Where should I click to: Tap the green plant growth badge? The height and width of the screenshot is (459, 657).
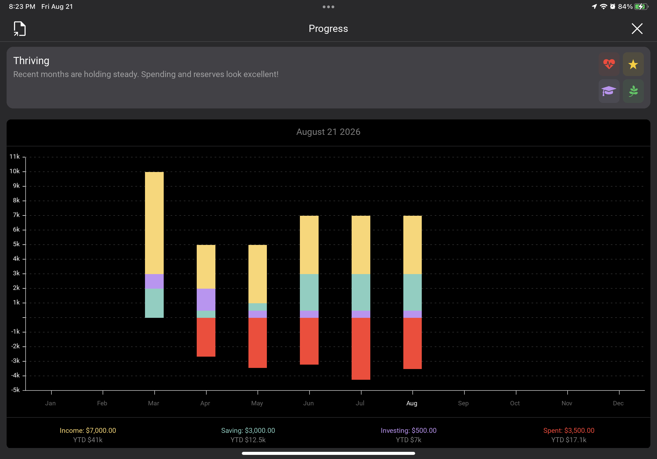633,91
